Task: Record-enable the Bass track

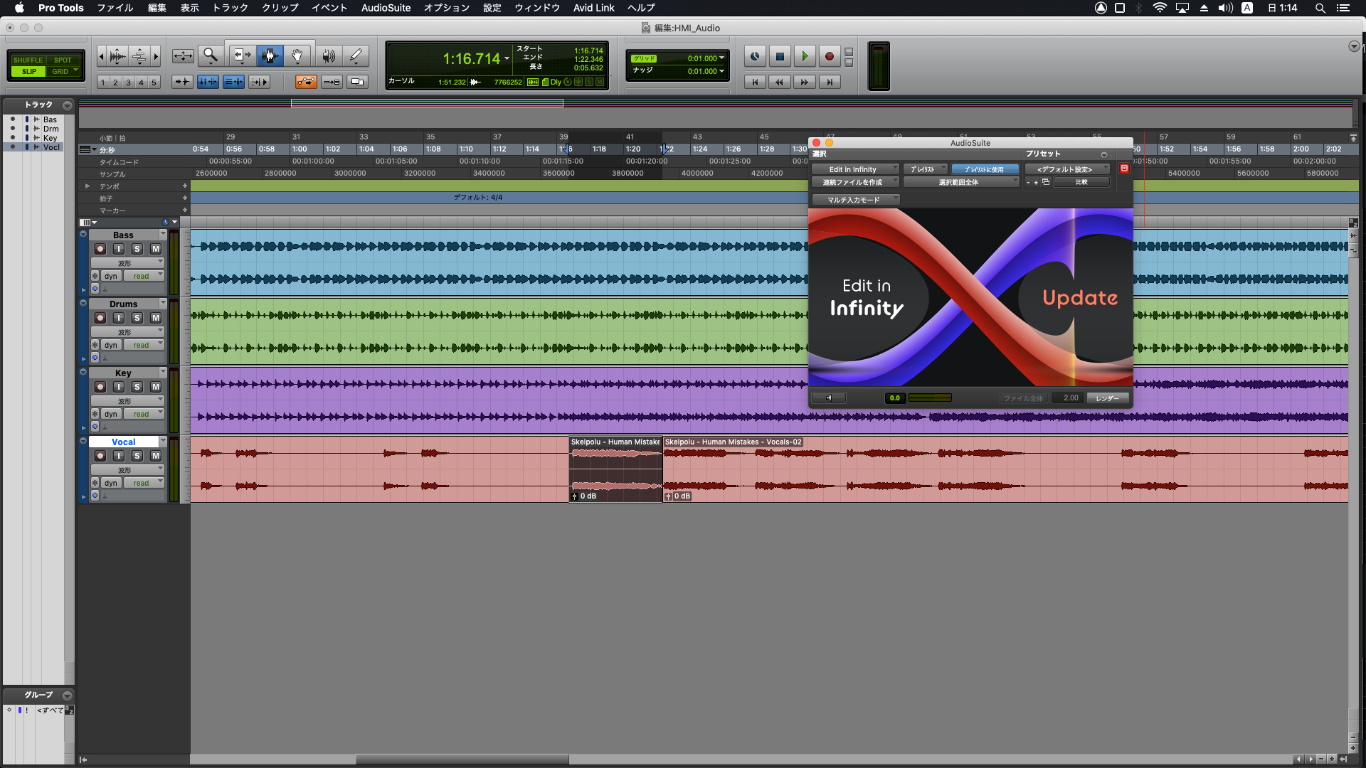Action: click(100, 249)
